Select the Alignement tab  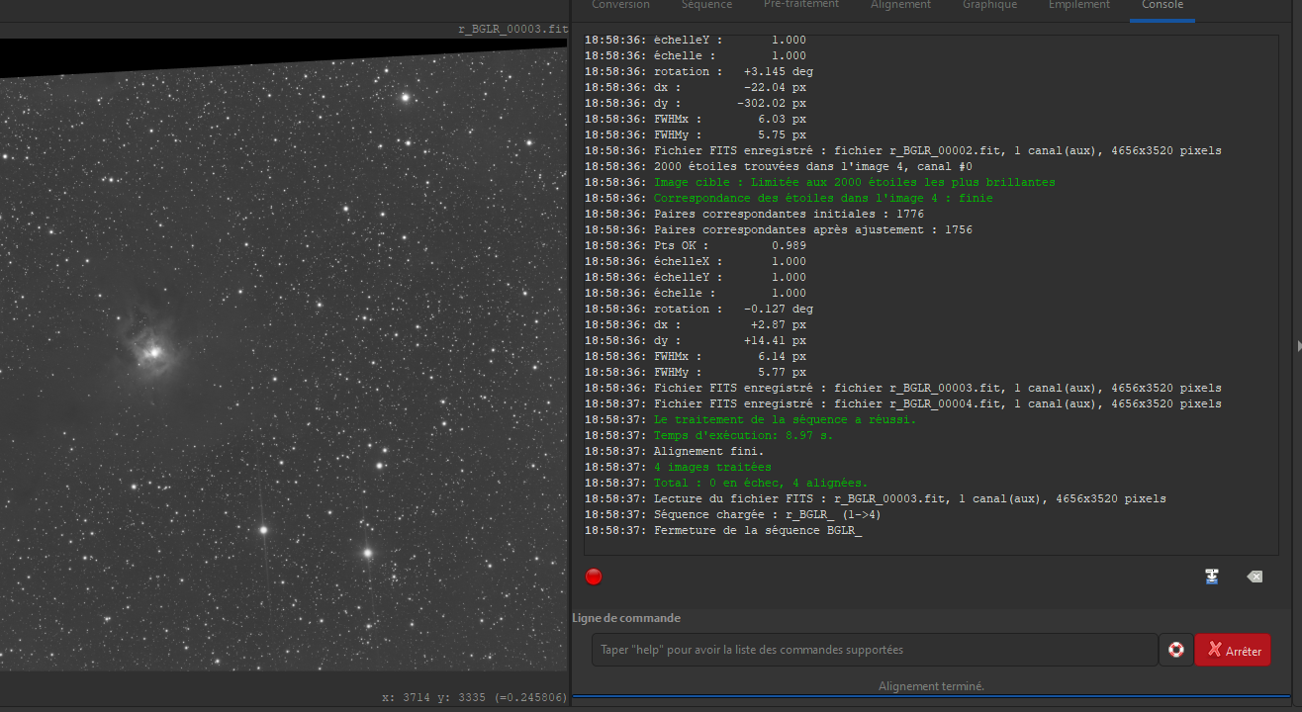pos(900,5)
